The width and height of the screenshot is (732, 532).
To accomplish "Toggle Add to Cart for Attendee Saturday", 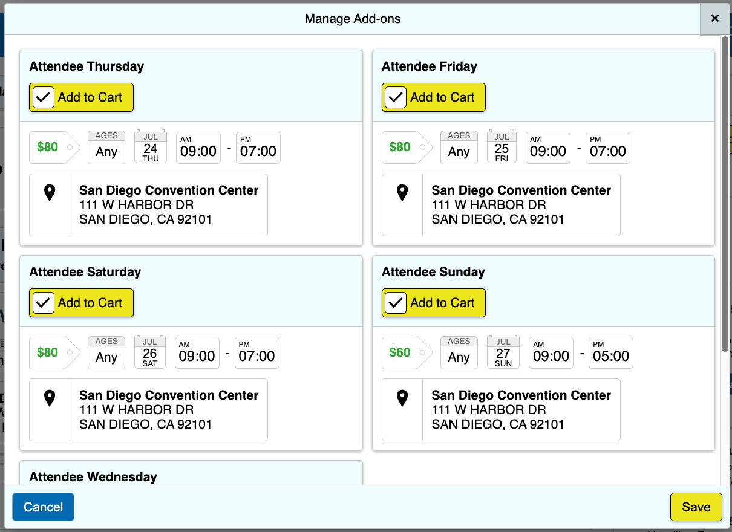I will [x=44, y=303].
